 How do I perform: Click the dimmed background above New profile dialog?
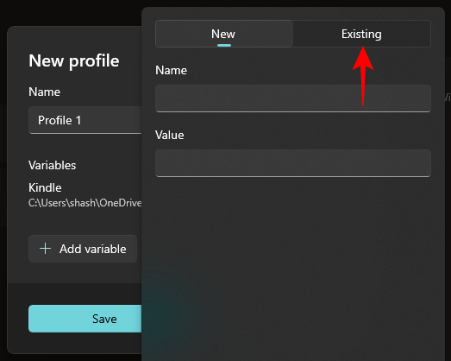tap(72, 13)
